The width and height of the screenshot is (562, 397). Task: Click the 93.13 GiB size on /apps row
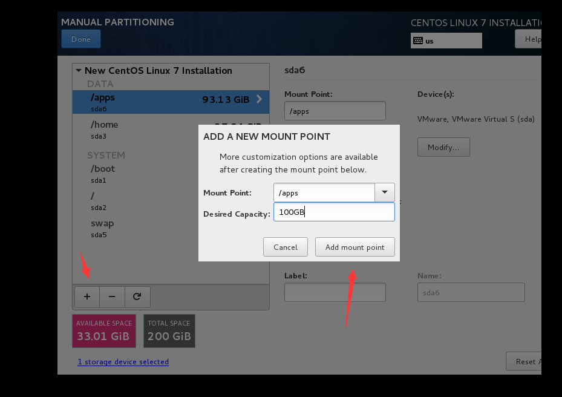coord(226,99)
